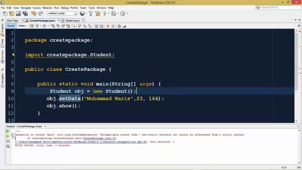Image resolution: width=302 pixels, height=170 pixels.
Task: Open the CreatePackage.java:11 stack trace link
Action: tap(100, 138)
